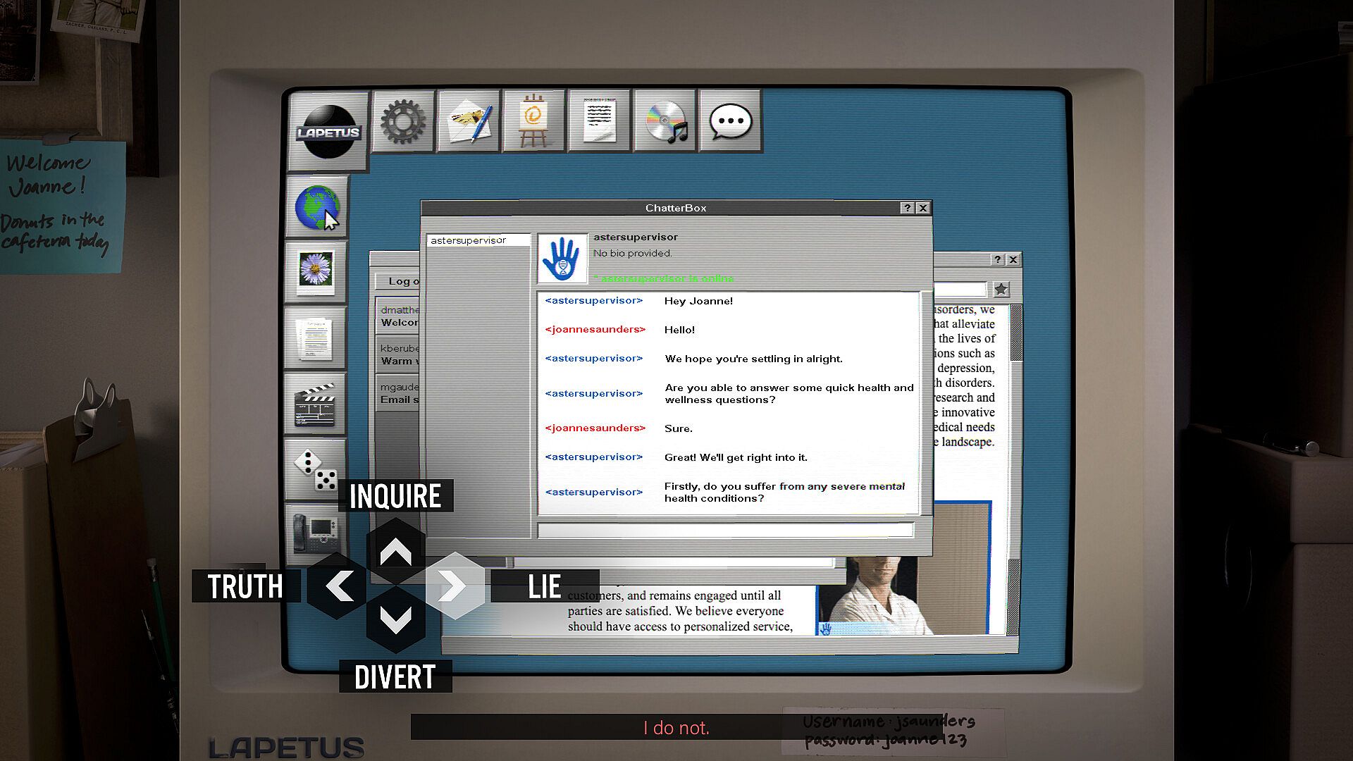Click the ChatterBox help question button
This screenshot has height=761, width=1353.
pyautogui.click(x=907, y=208)
